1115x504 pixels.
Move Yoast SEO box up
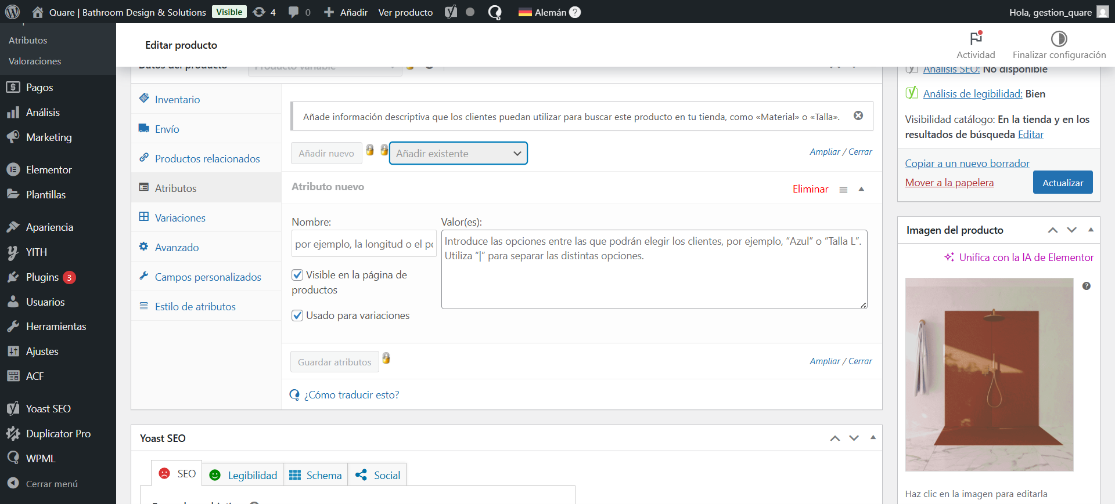click(835, 438)
